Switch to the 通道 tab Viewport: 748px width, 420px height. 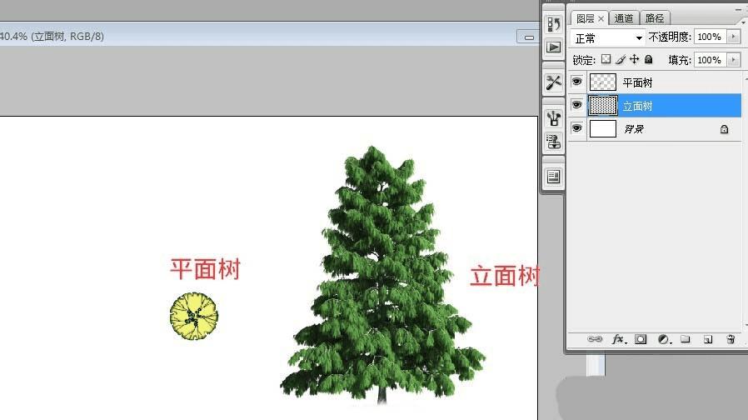[x=624, y=18]
